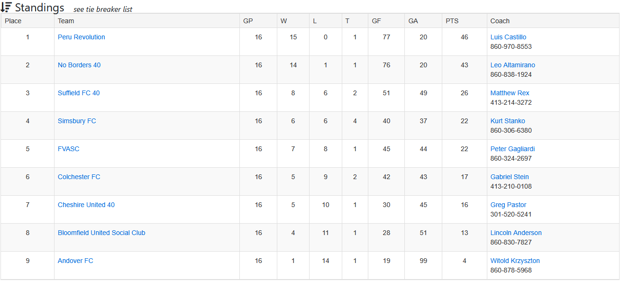Click the sort icon beside Standings

click(x=6, y=7)
